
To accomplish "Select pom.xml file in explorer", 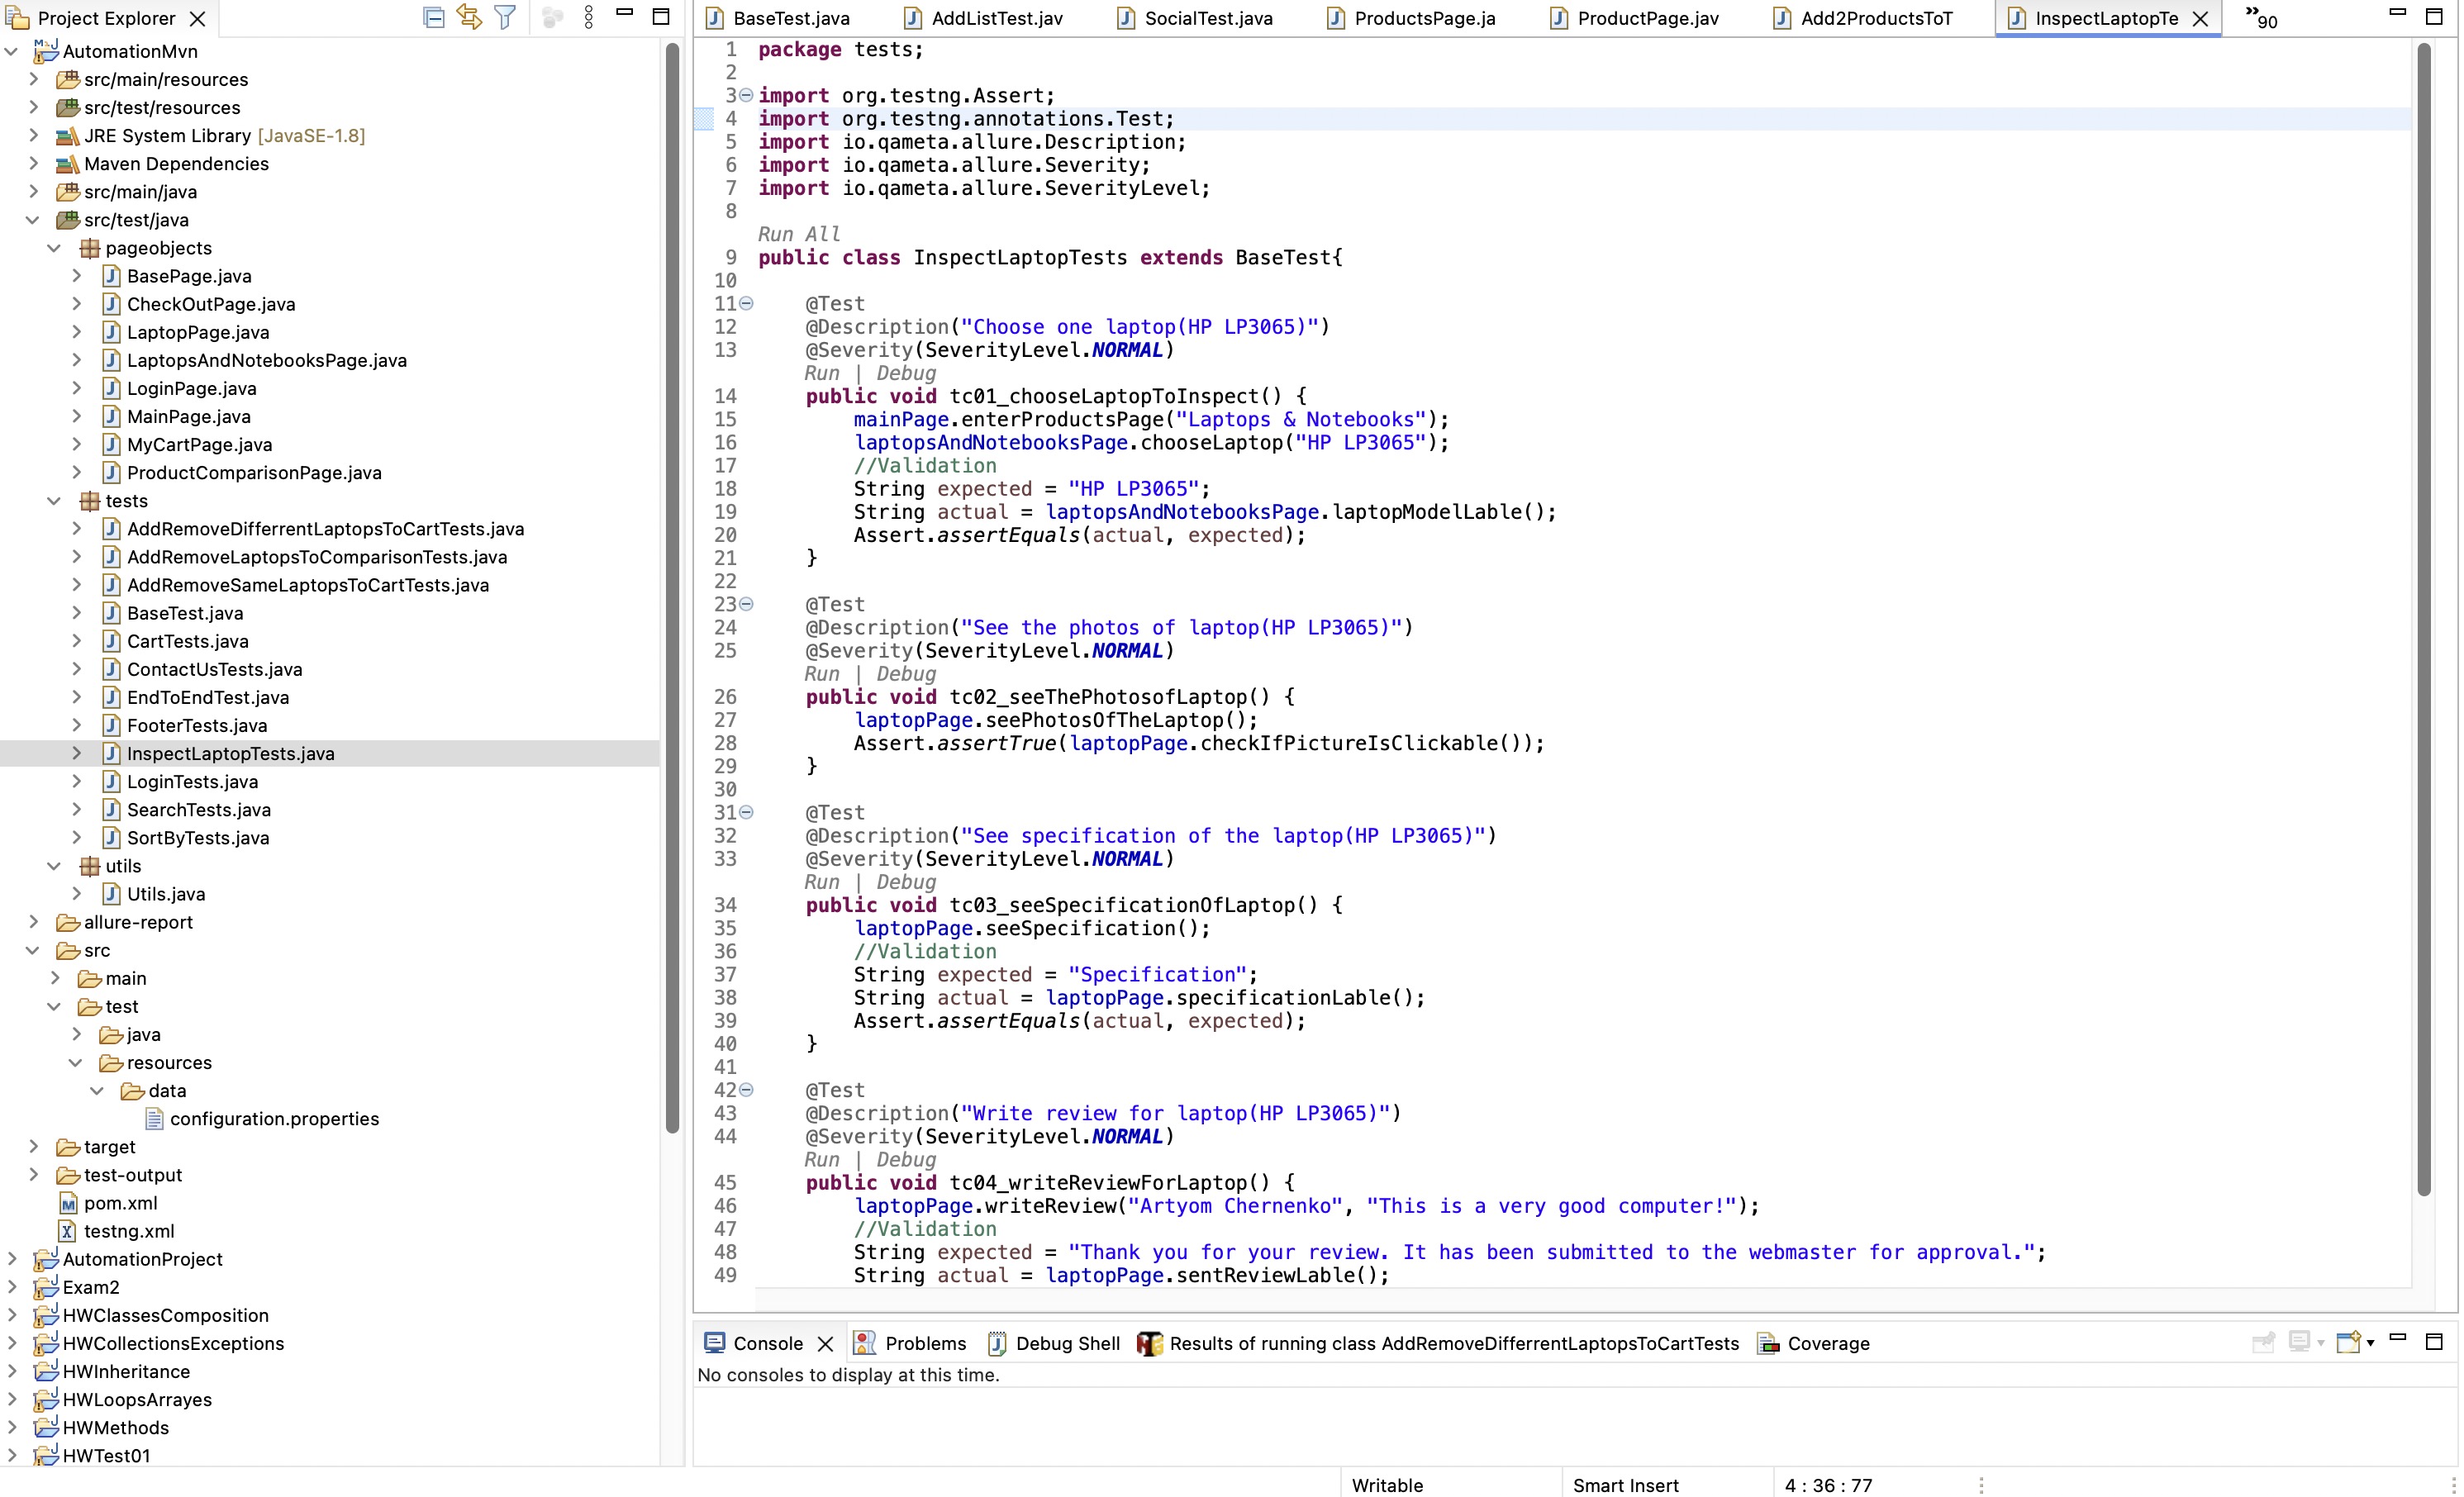I will pos(120,1203).
